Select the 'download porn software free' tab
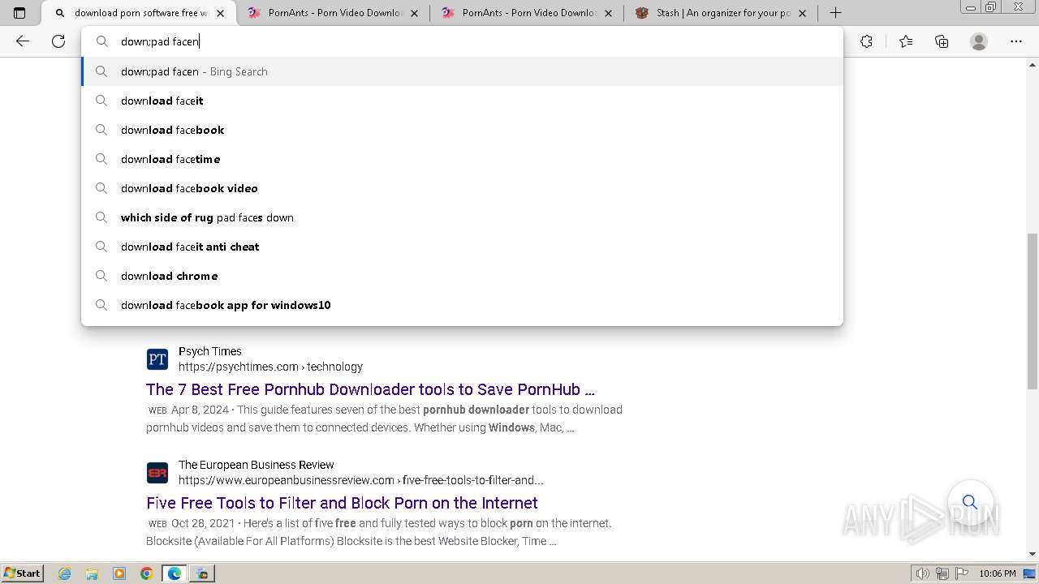Image resolution: width=1039 pixels, height=584 pixels. click(x=139, y=13)
